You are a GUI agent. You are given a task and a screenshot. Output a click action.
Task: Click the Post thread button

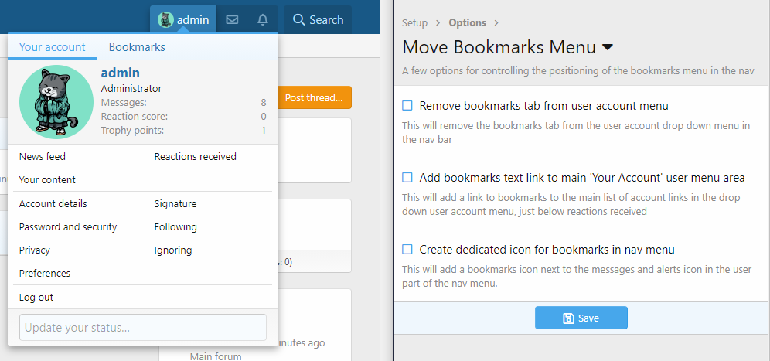click(x=313, y=97)
